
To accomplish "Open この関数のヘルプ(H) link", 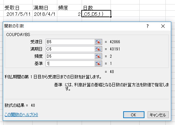I will point(21,115).
